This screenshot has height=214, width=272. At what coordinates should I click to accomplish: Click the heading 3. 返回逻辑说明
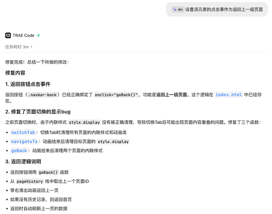pos(23,162)
